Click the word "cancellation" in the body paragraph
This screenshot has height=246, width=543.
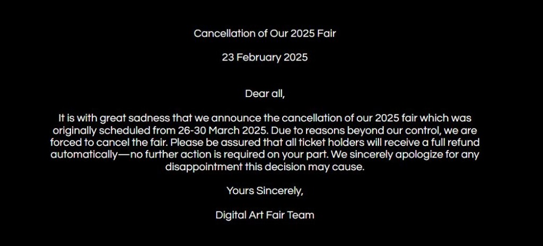pos(324,118)
